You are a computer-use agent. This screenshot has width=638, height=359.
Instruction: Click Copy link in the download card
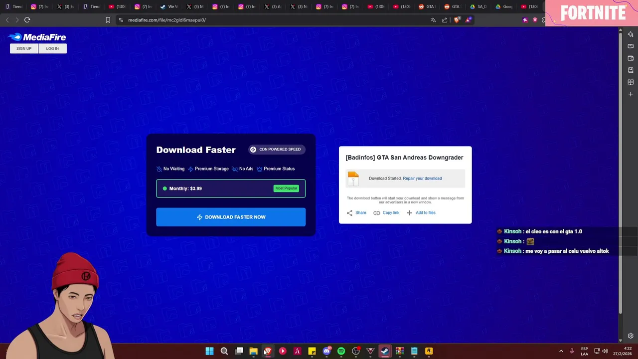386,213
